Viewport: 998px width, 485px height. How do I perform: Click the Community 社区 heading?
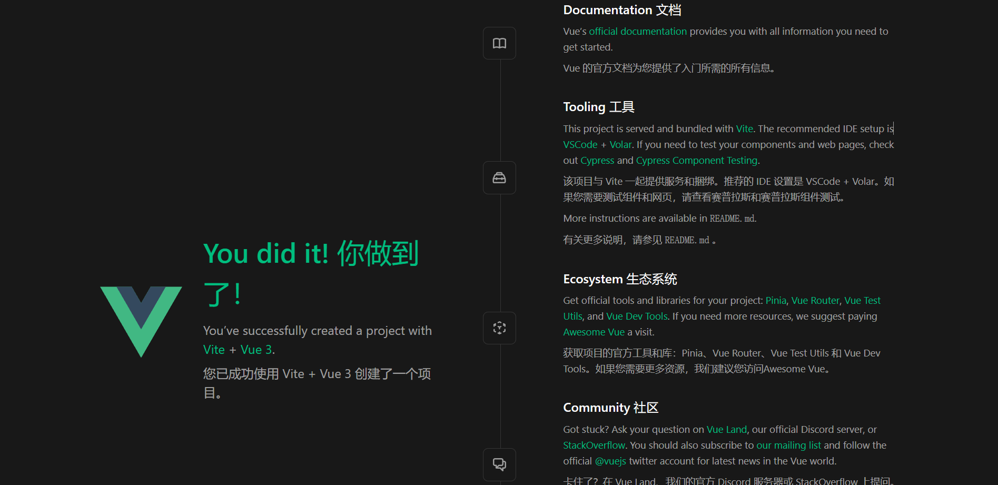(611, 408)
